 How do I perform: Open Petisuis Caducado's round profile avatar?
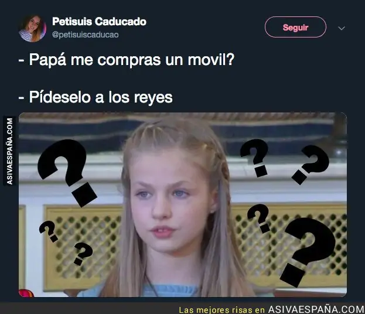pos(32,29)
